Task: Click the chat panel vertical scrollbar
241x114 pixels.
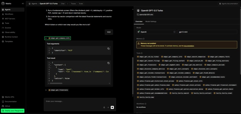Action: pyautogui.click(x=133, y=76)
